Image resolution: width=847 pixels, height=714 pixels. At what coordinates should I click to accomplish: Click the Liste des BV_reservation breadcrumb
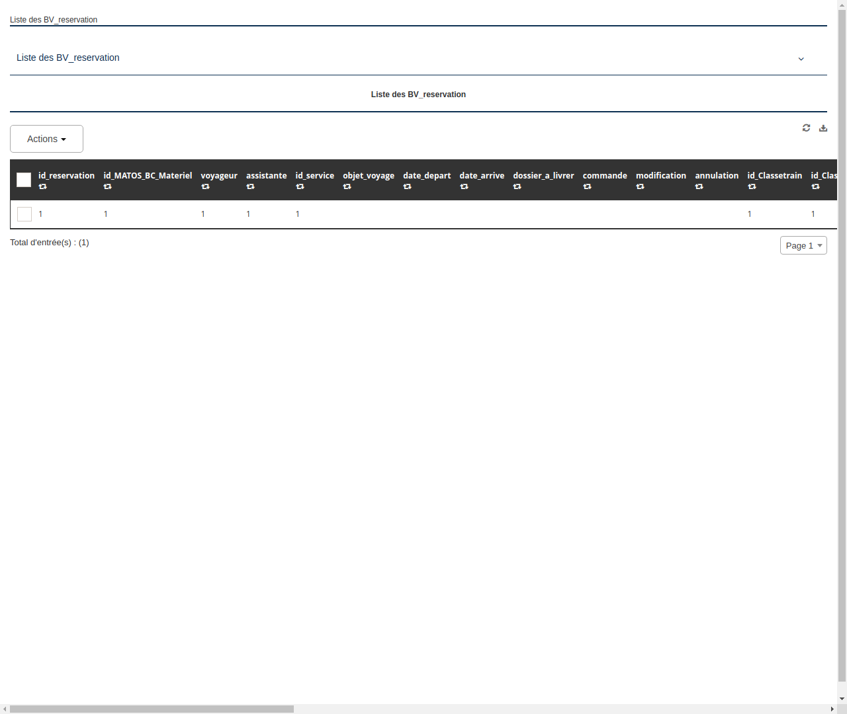(x=53, y=20)
